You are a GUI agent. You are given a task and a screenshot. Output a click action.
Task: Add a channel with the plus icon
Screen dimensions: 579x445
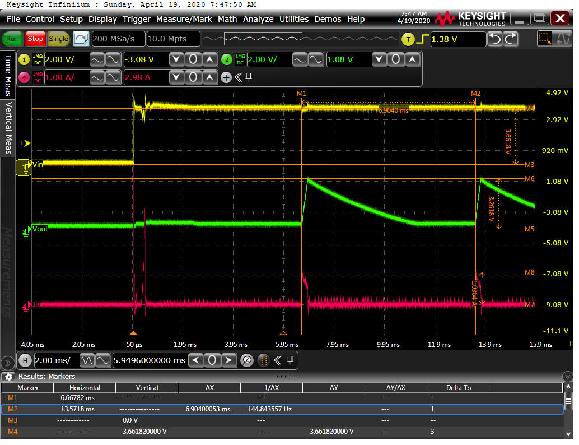[x=226, y=77]
